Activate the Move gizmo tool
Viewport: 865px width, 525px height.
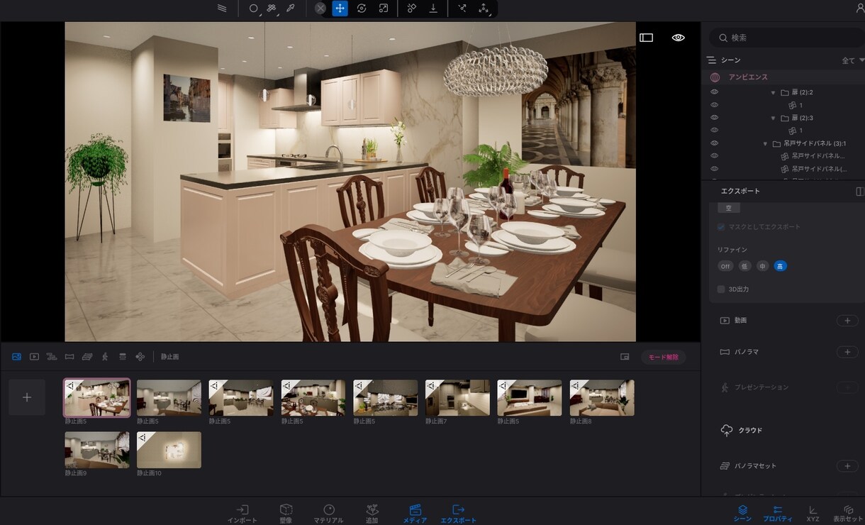coord(340,9)
